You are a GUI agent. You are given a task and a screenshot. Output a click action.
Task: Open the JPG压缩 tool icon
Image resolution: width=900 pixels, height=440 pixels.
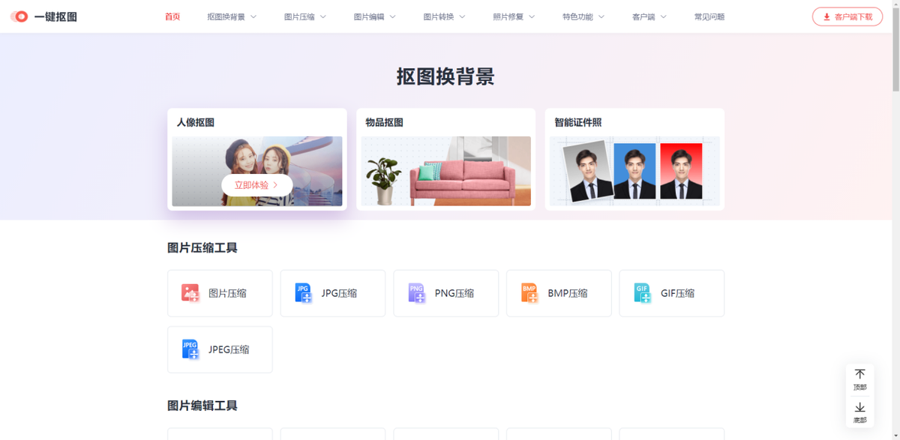(303, 293)
